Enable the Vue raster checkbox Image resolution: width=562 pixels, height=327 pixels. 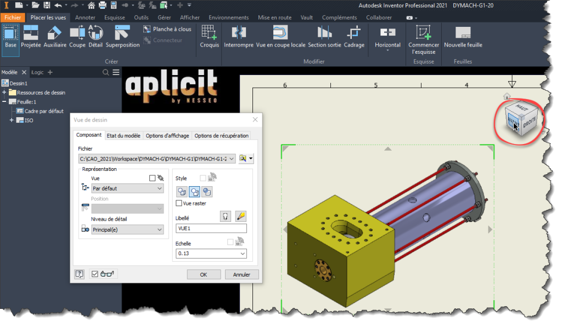tap(178, 203)
